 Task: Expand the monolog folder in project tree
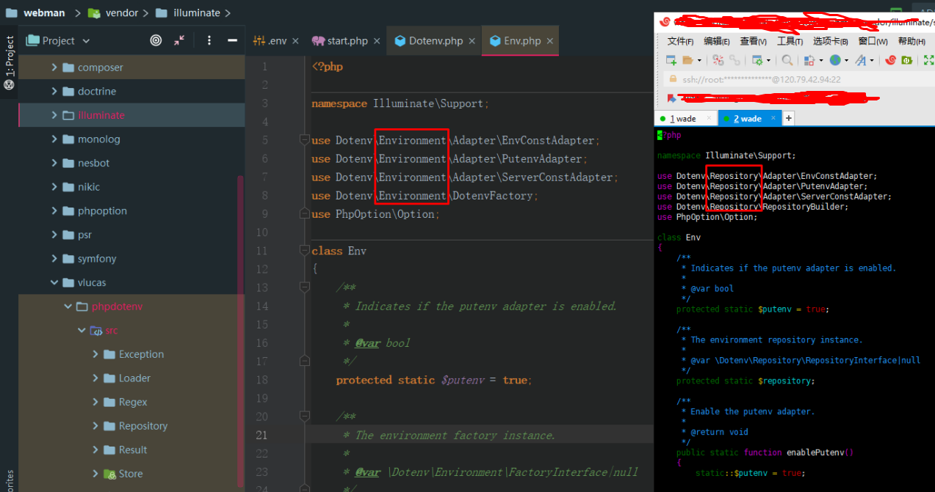tap(54, 139)
